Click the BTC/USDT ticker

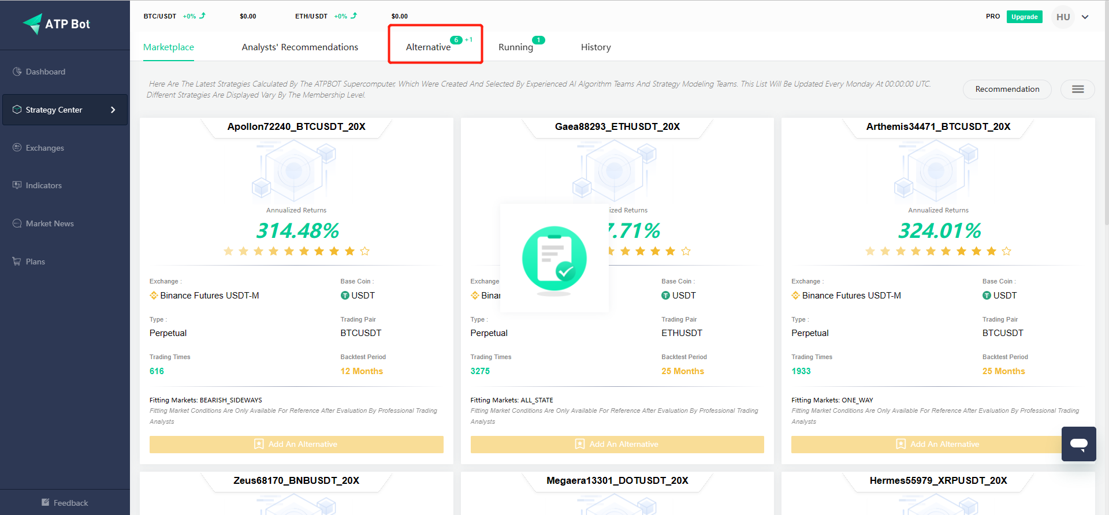[x=160, y=16]
